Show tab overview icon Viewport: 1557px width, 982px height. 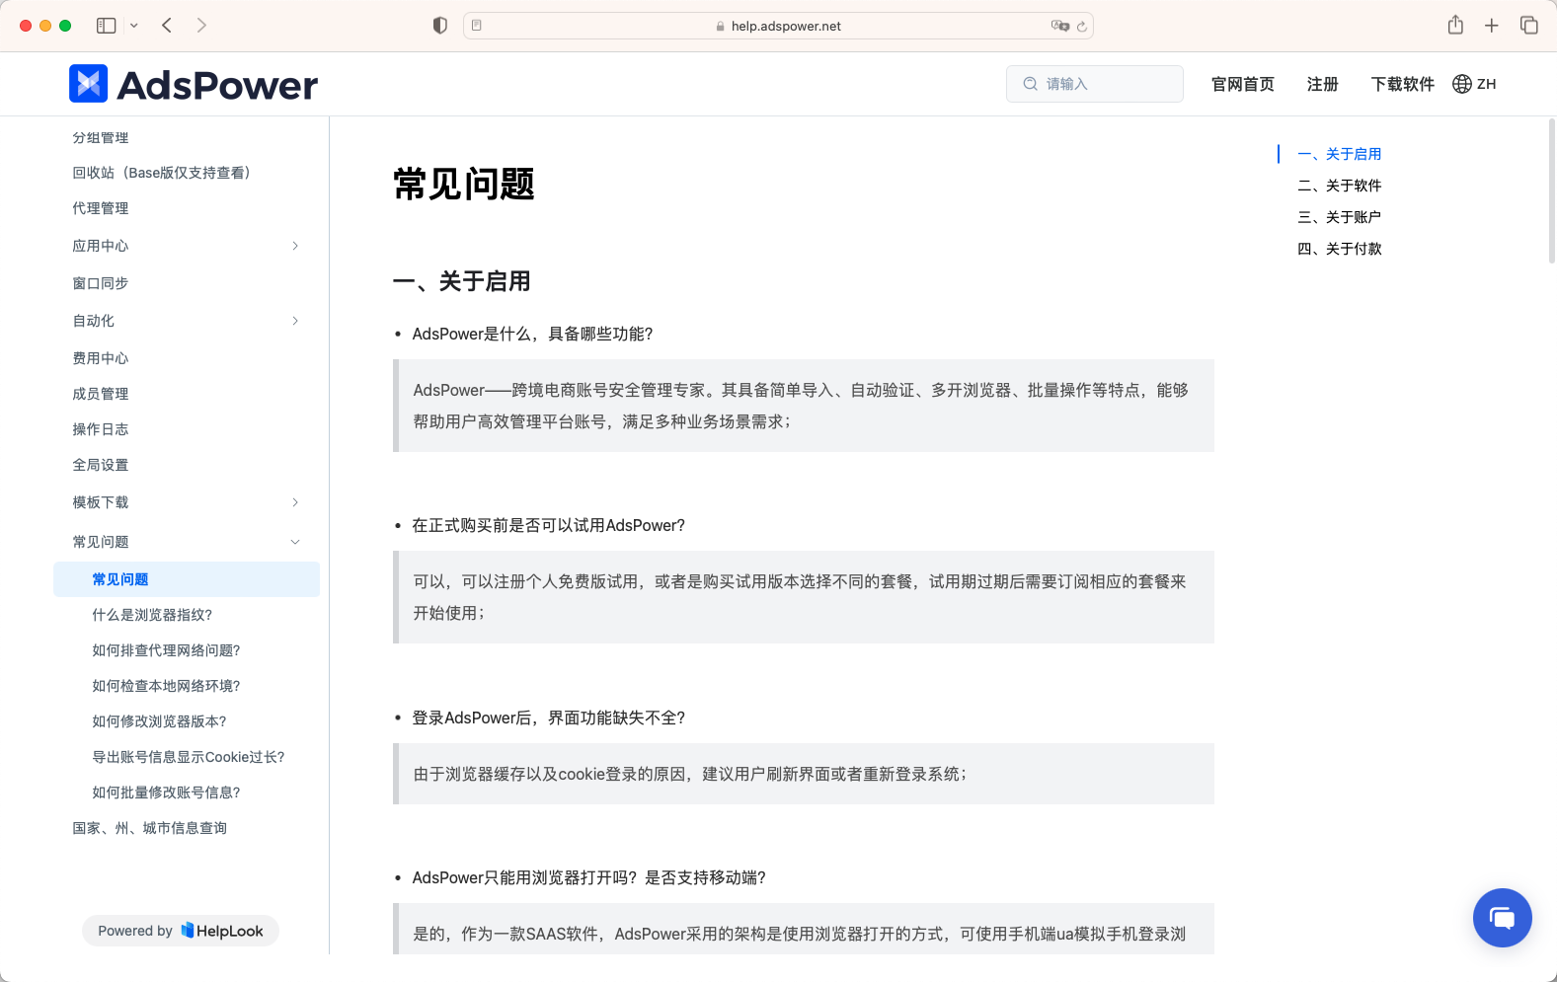coord(1528,26)
